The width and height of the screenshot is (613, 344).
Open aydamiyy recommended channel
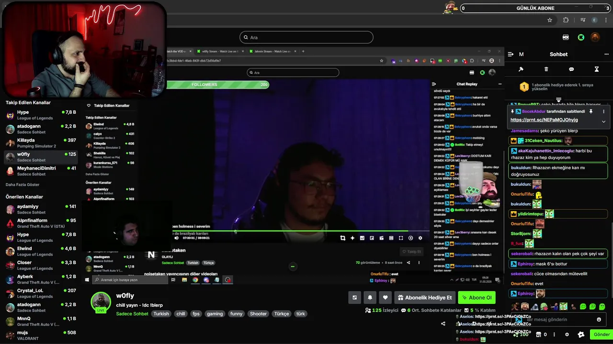click(41, 209)
